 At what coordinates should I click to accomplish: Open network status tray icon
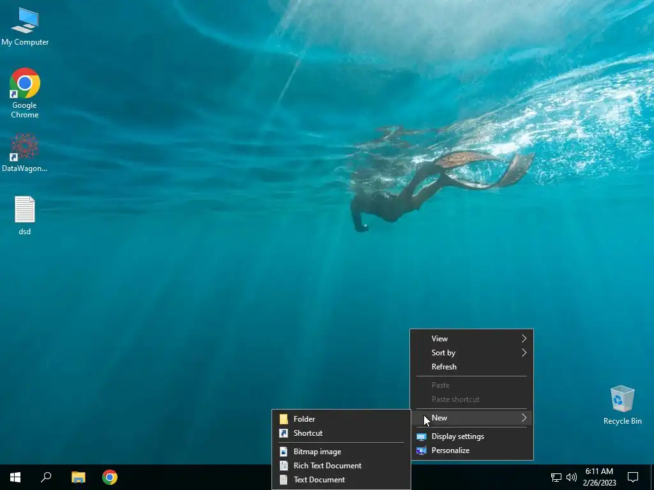click(x=556, y=477)
